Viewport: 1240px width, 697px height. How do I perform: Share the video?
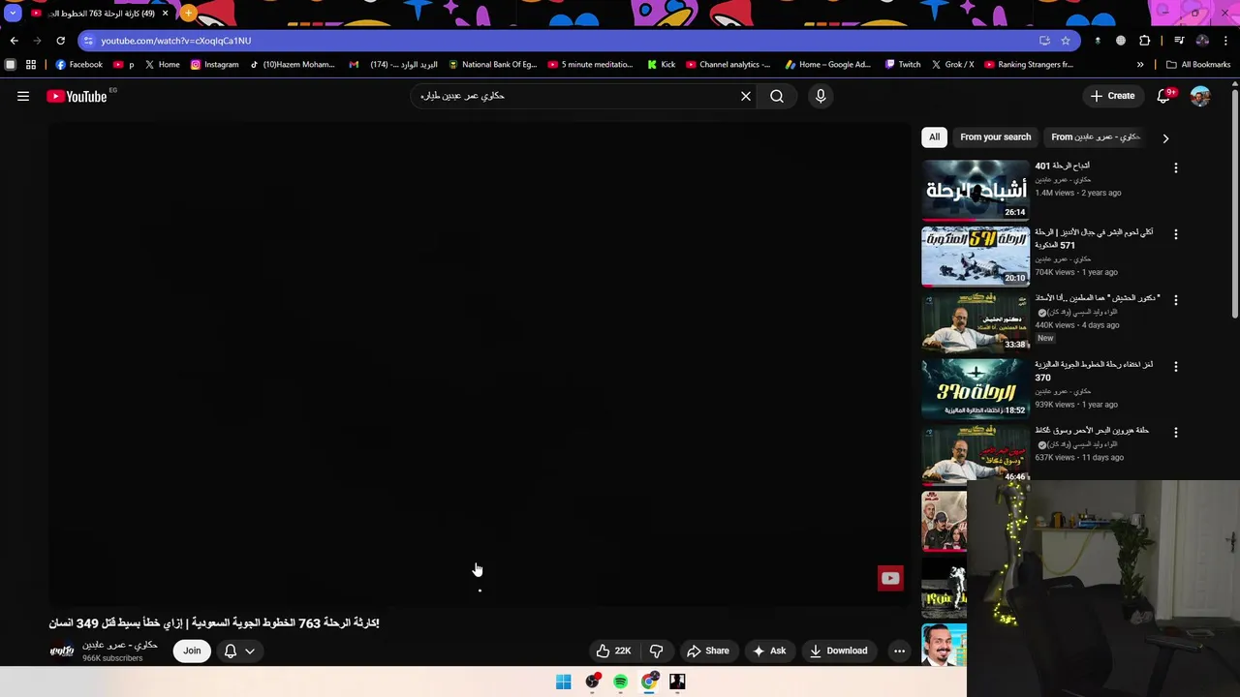[707, 651]
